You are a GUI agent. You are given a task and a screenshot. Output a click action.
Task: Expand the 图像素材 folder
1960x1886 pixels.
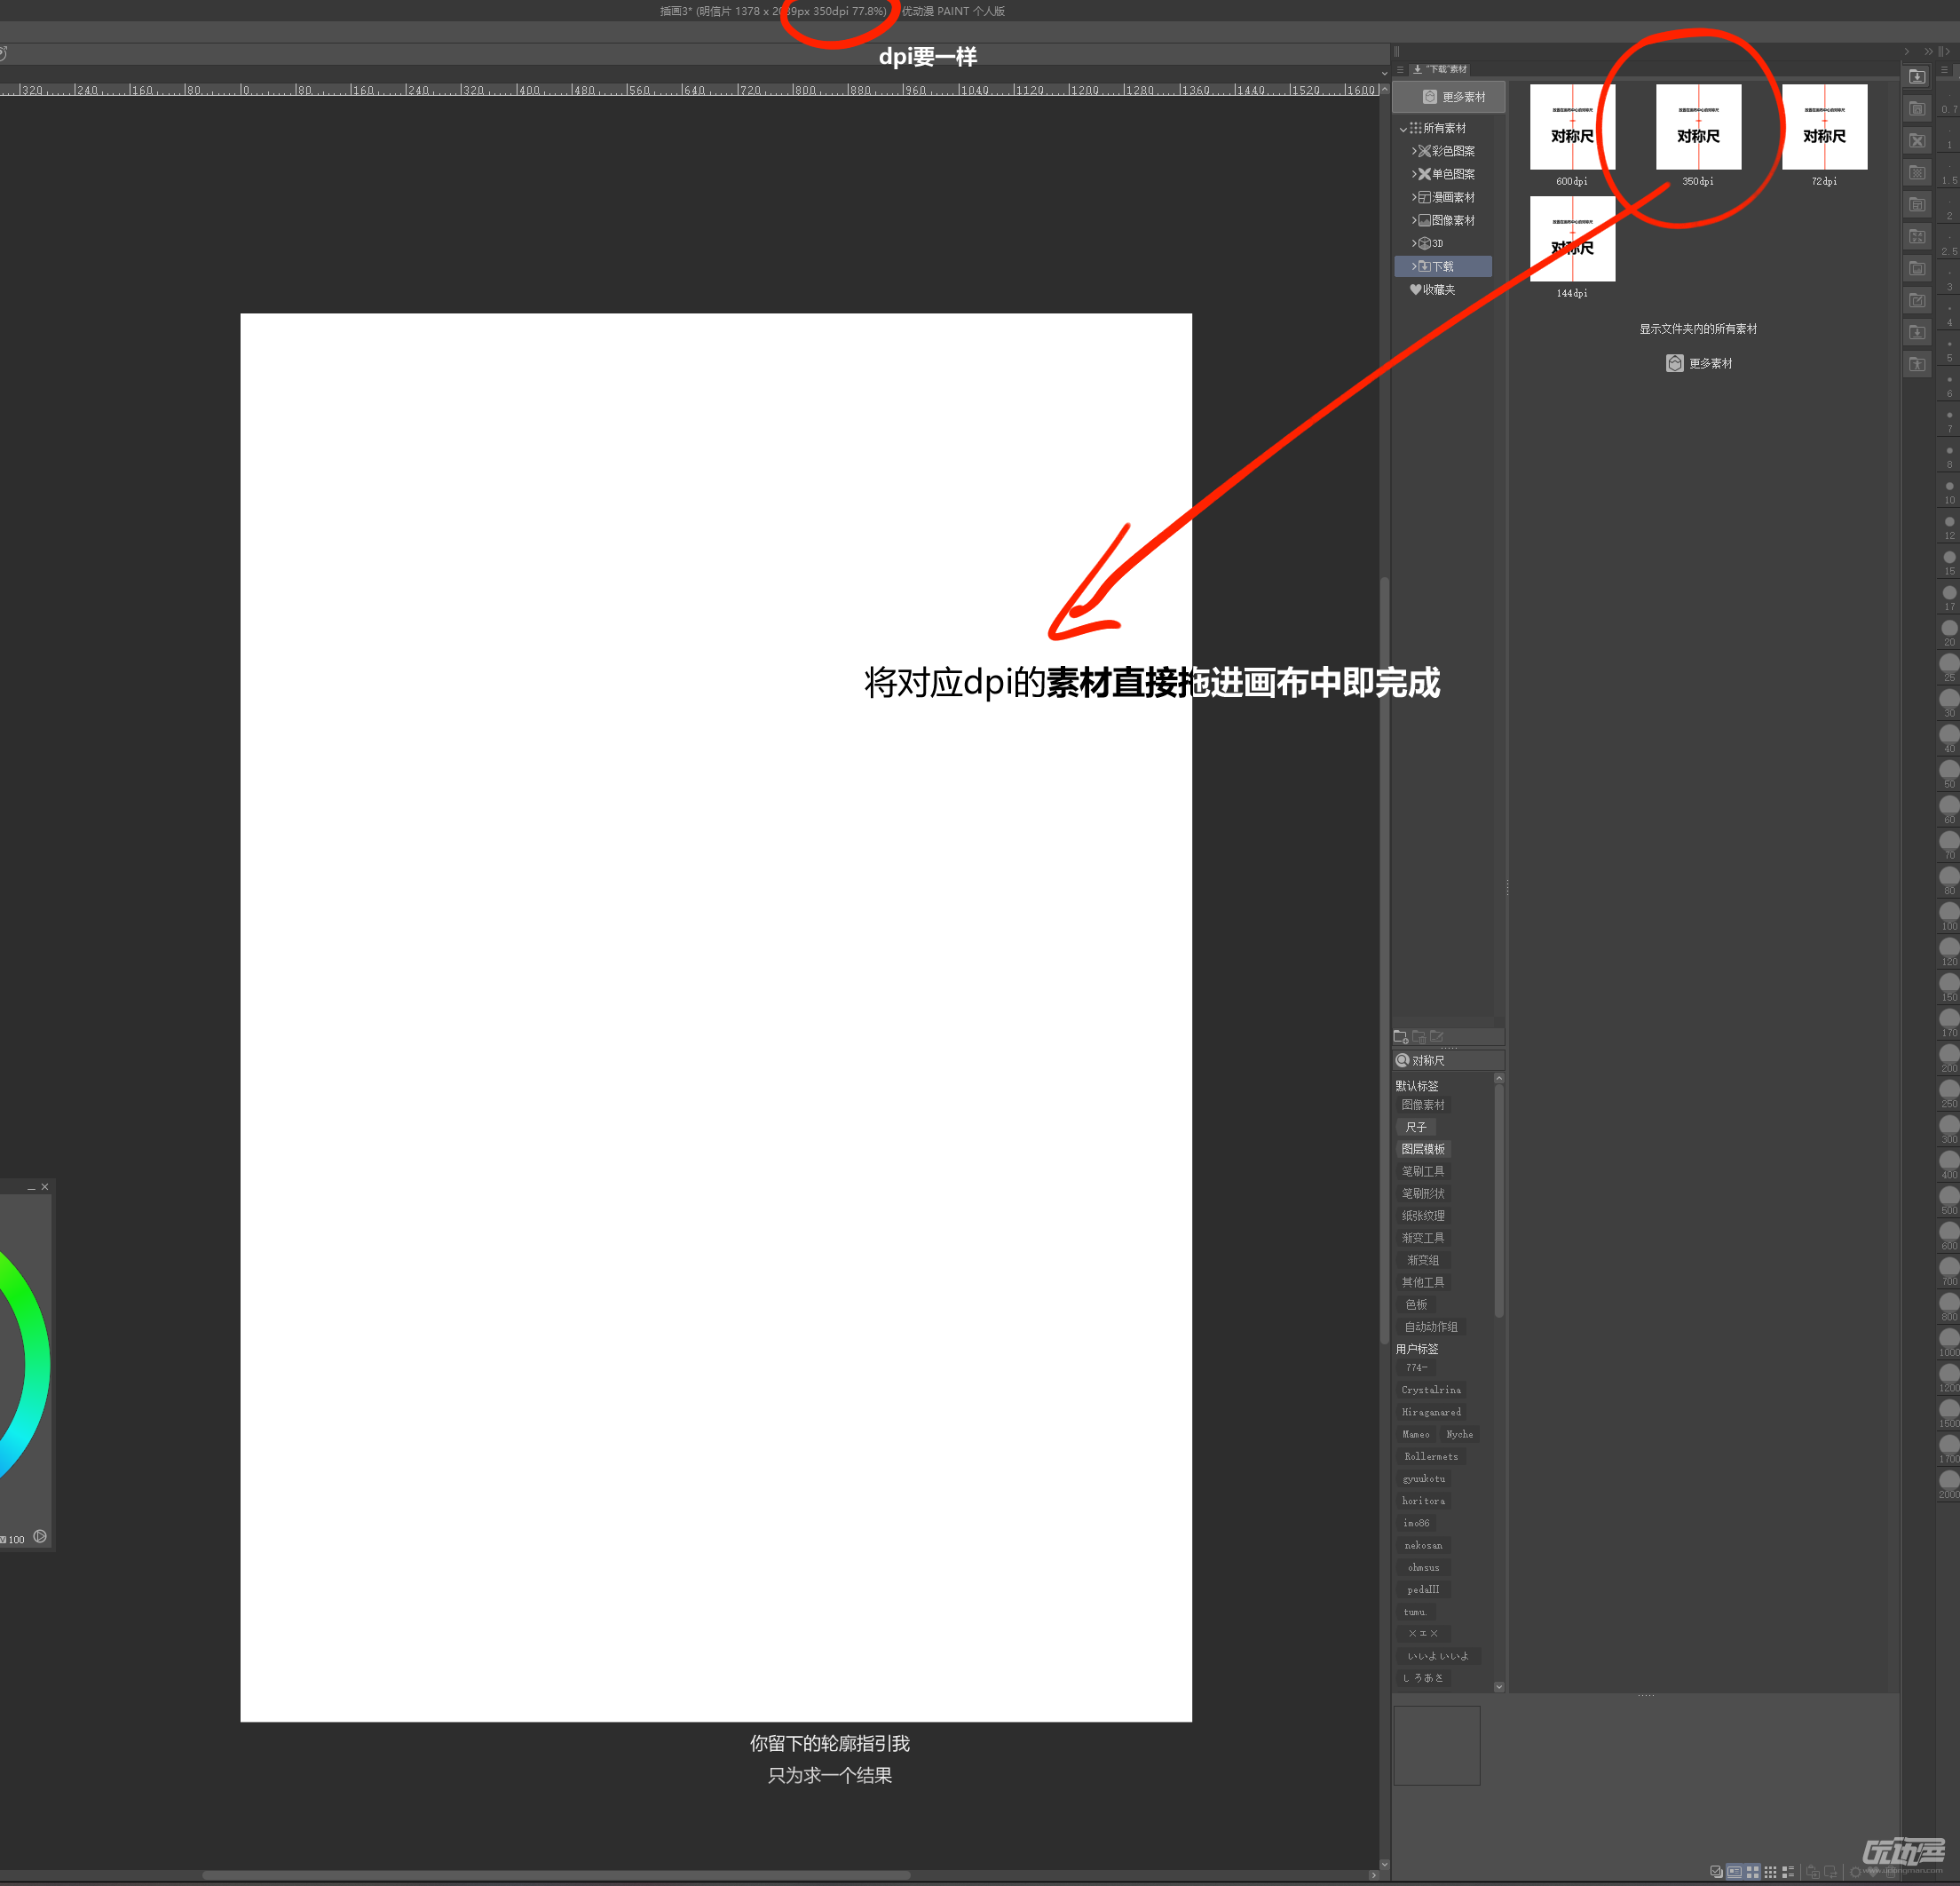point(1414,220)
